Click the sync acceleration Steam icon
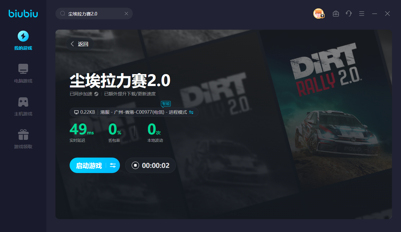 [96, 94]
